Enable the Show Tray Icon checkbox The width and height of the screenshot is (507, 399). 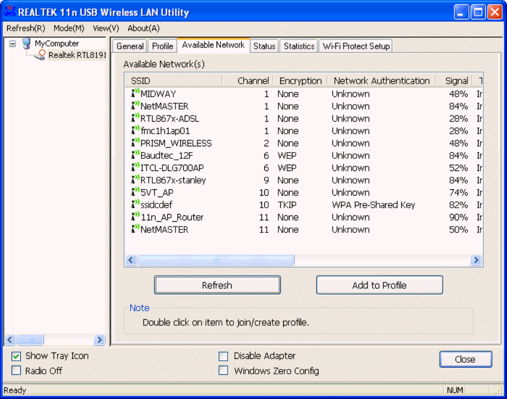(16, 356)
